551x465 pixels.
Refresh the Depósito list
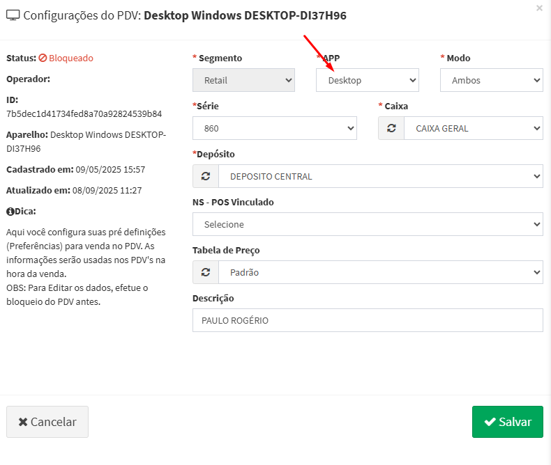coord(206,176)
